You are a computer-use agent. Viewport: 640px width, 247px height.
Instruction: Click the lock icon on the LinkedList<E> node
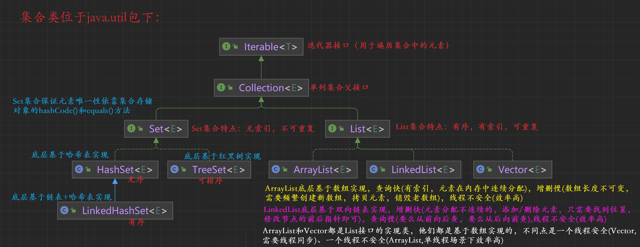pyautogui.click(x=383, y=169)
